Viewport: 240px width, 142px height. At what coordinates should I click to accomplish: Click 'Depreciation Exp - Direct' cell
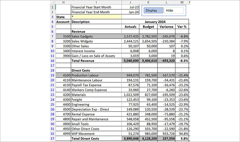coord(96,109)
